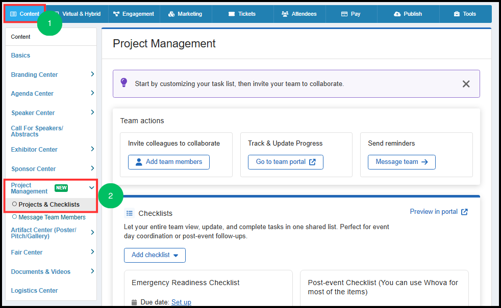The height and width of the screenshot is (308, 501).
Task: Click the Engagement network icon
Action: click(116, 14)
